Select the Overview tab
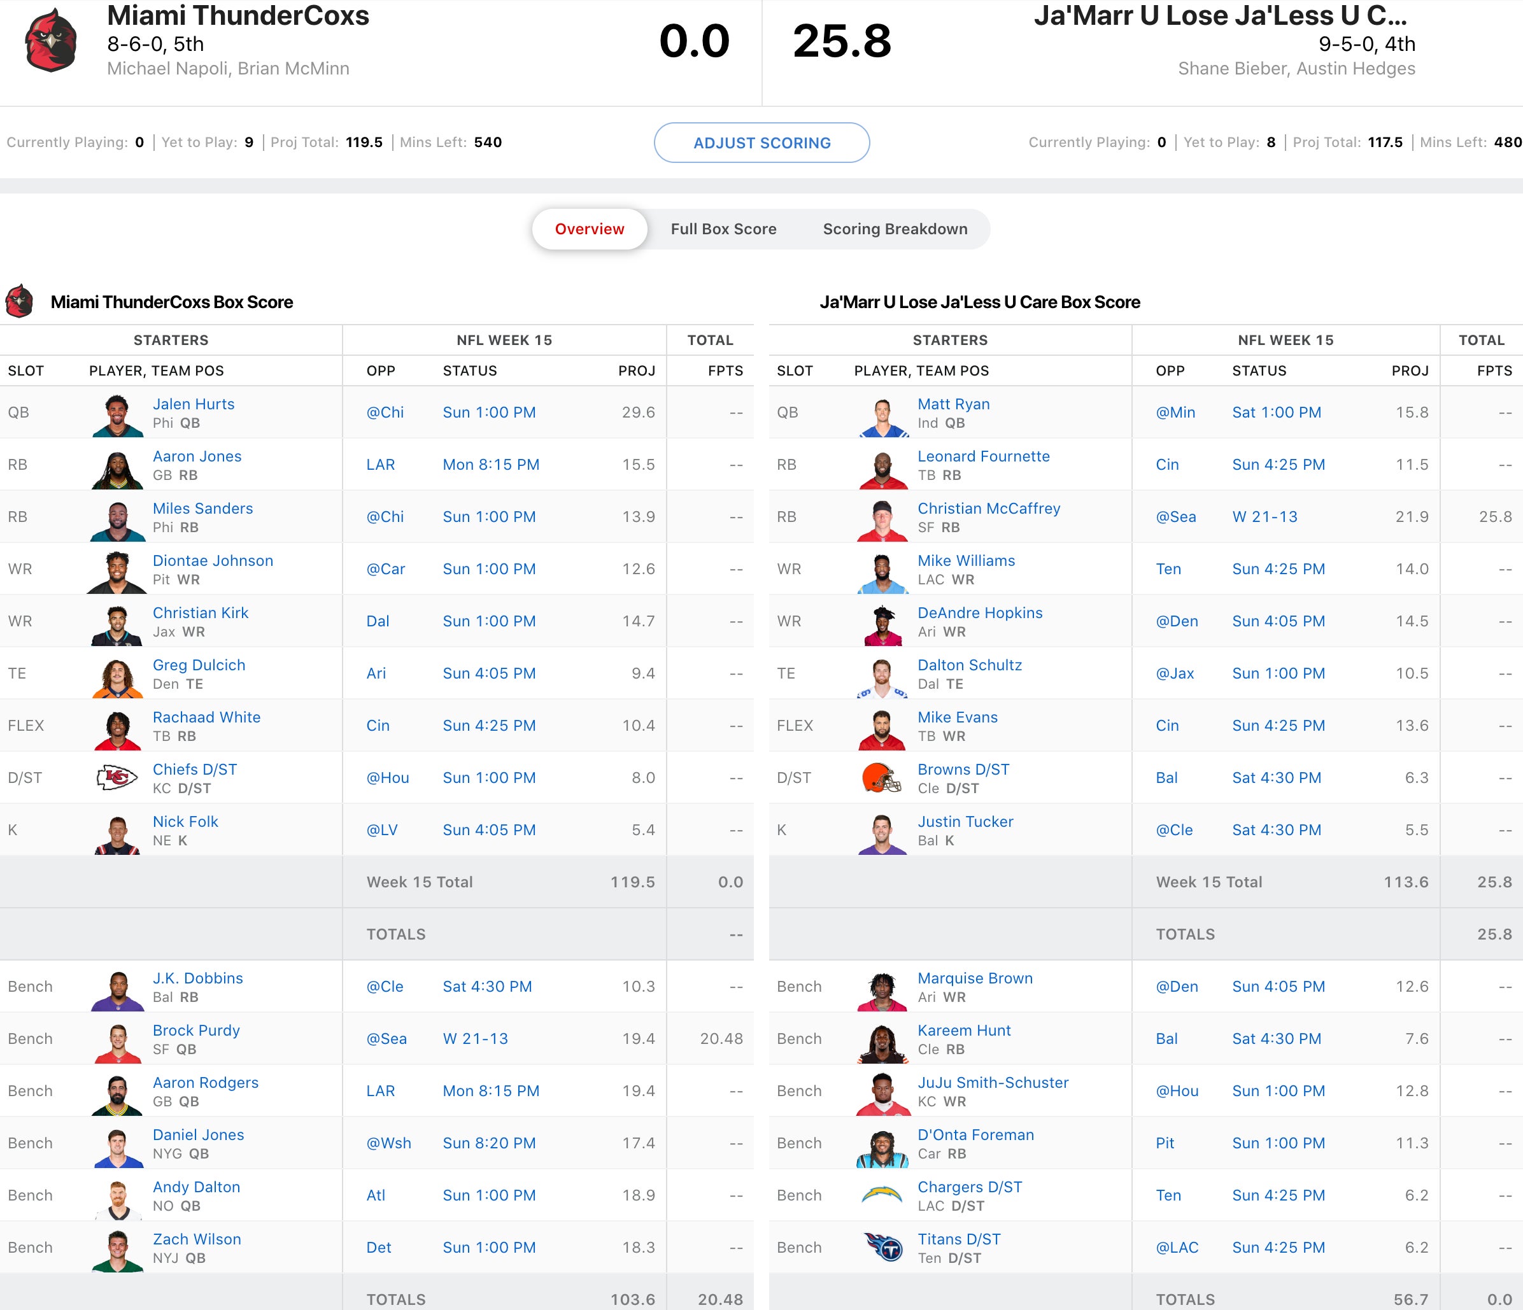This screenshot has height=1310, width=1523. [x=589, y=229]
